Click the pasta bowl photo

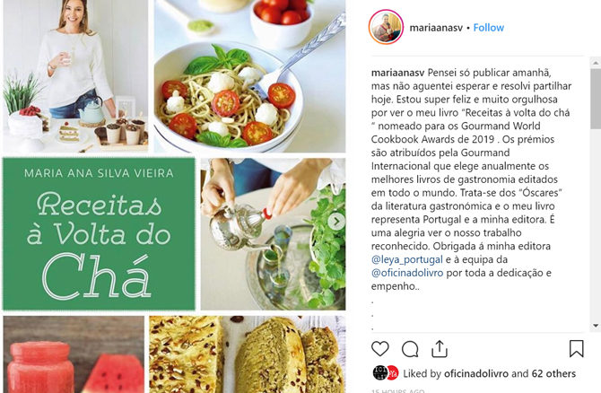point(250,76)
